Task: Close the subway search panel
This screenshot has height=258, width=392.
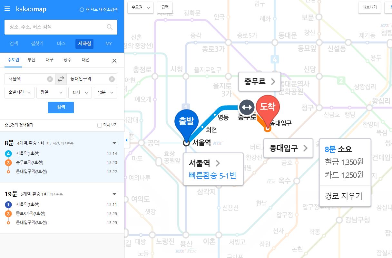Action: [114, 61]
